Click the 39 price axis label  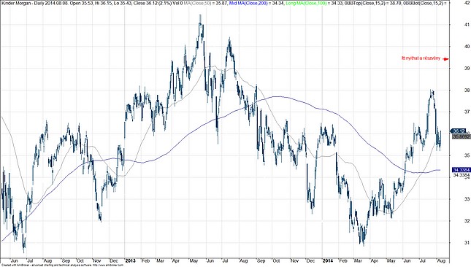click(x=467, y=69)
